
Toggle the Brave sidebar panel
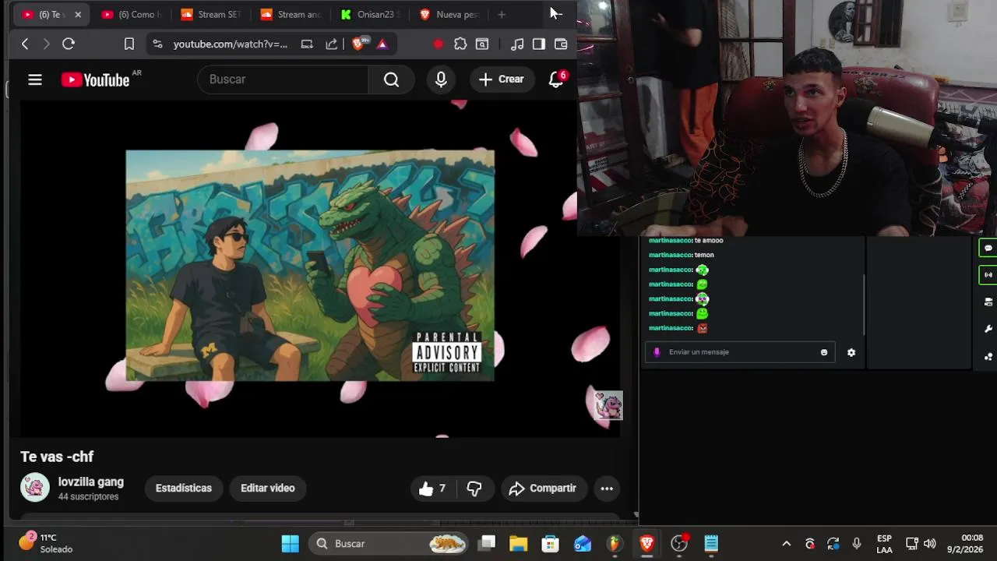click(x=539, y=44)
